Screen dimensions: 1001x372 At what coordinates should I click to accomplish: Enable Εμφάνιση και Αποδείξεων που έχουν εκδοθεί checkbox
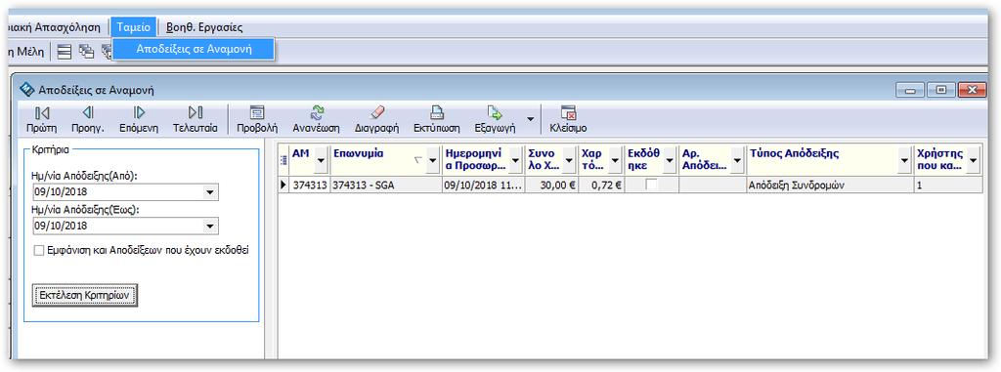[39, 251]
